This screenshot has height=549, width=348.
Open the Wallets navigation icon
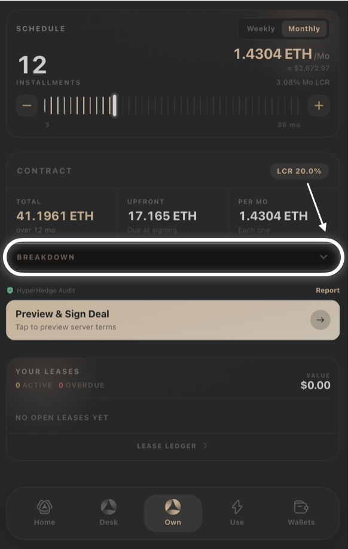point(301,507)
